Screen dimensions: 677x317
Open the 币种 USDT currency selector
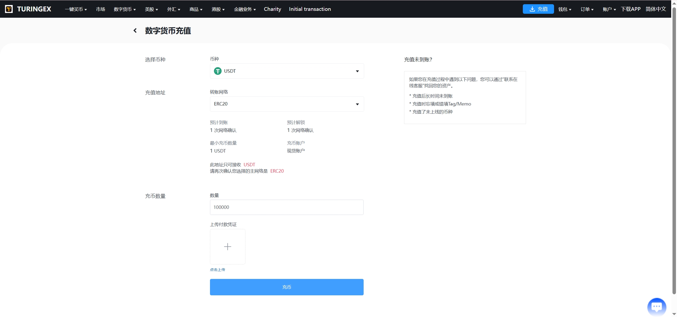[287, 71]
